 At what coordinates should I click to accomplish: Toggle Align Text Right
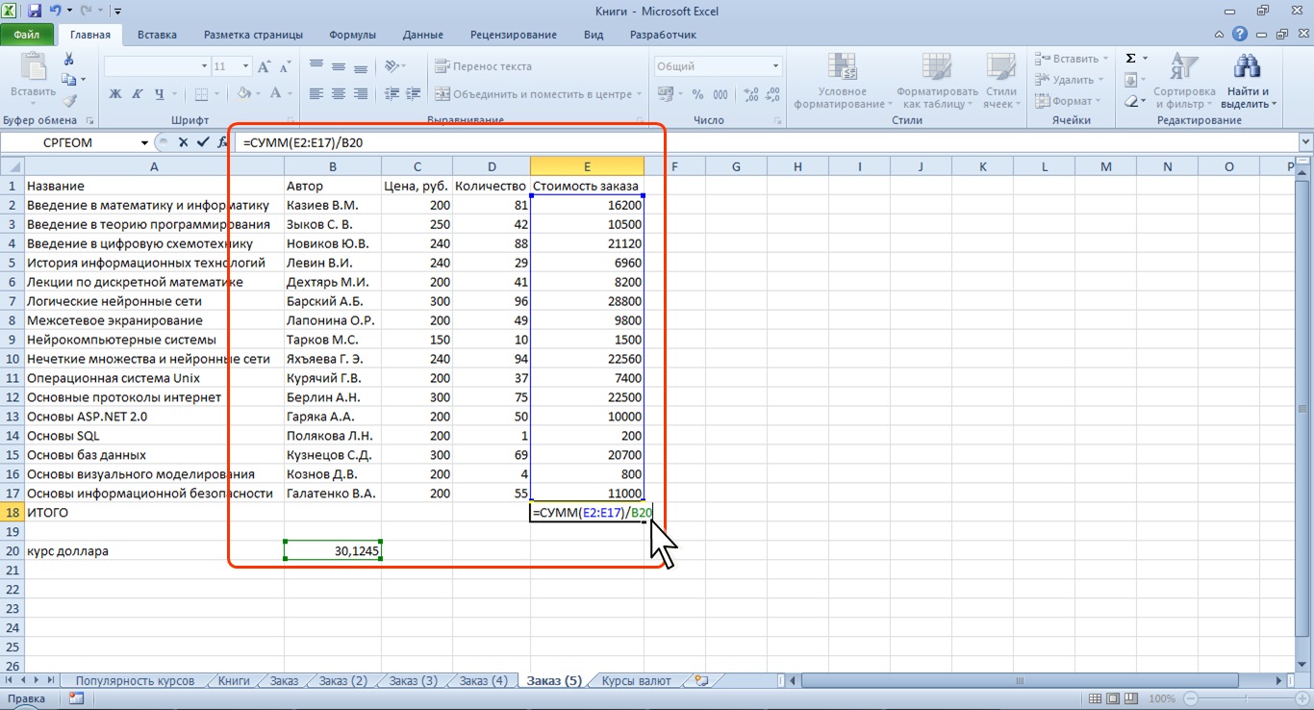click(361, 94)
